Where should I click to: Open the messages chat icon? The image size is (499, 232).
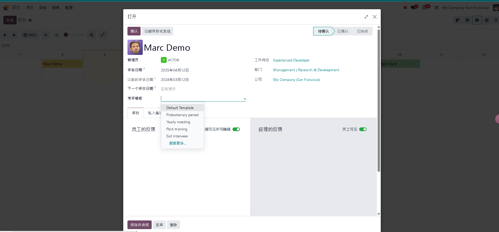click(x=413, y=8)
